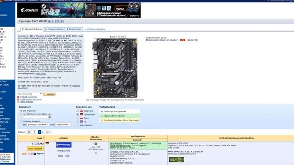This screenshot has height=165, width=294.
Task: Click the Fehler melden cross icon
Action: tap(18, 102)
